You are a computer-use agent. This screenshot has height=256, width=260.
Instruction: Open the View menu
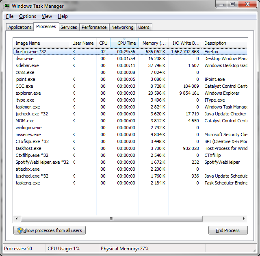click(x=47, y=16)
